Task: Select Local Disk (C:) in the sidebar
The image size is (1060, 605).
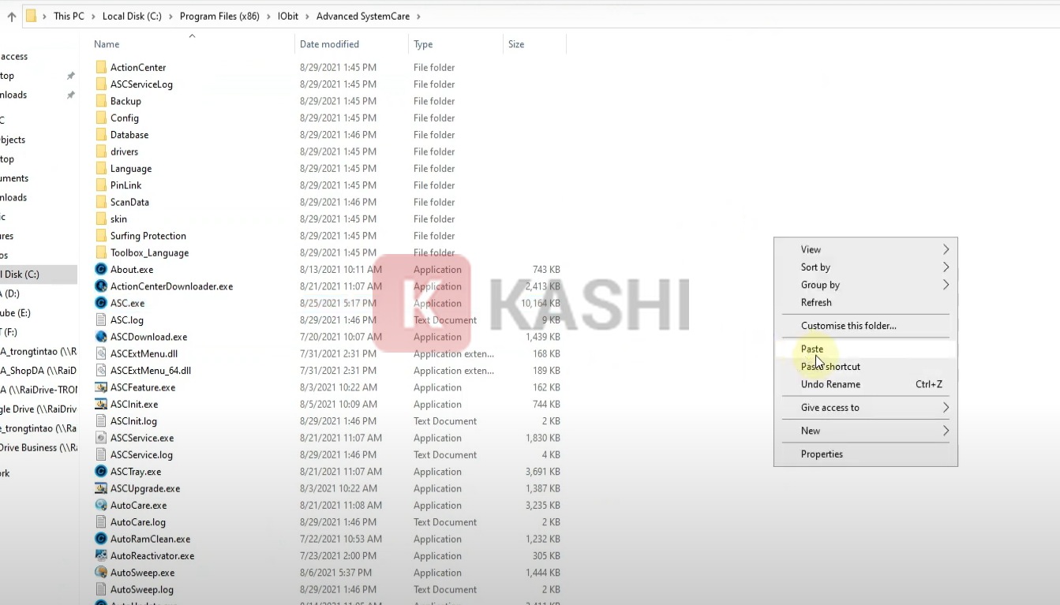Action: coord(21,274)
